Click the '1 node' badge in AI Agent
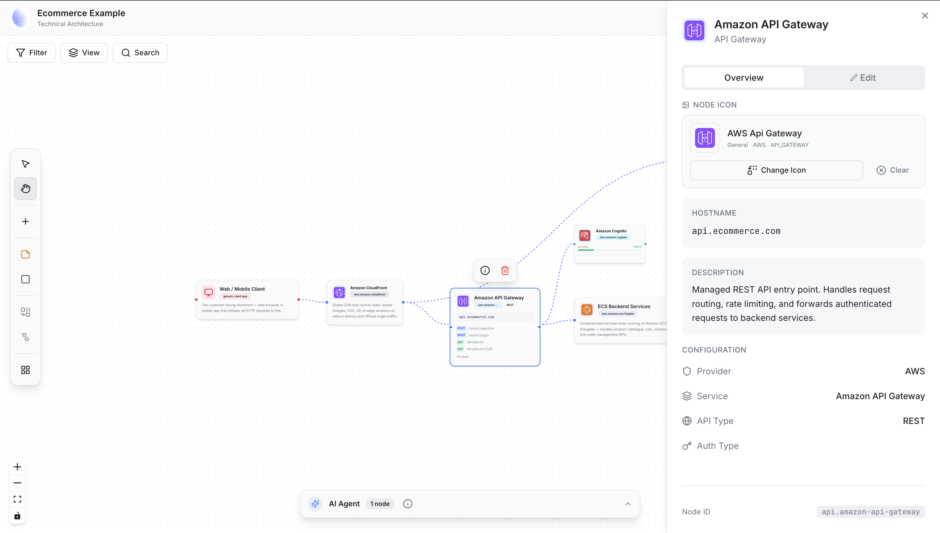The image size is (940, 533). [380, 504]
